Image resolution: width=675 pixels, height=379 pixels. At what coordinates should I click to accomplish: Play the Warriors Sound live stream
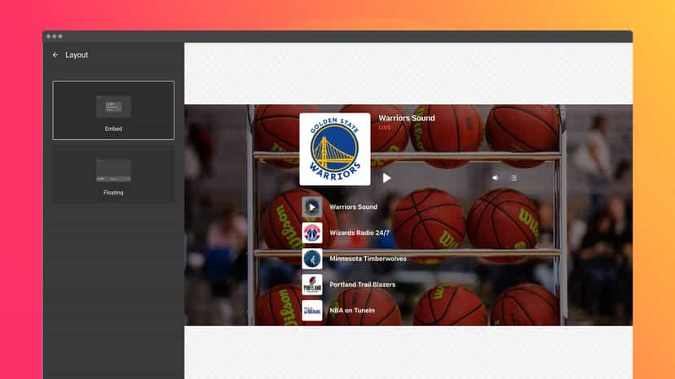(386, 178)
